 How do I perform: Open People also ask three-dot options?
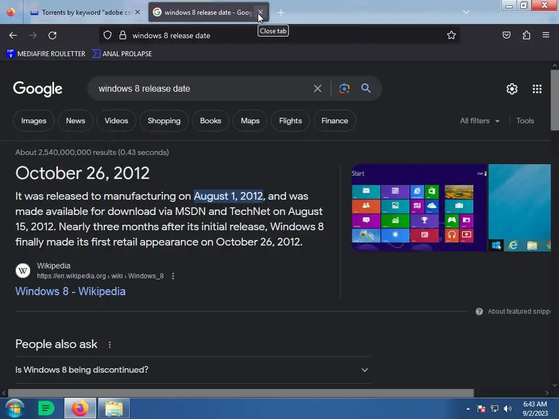pyautogui.click(x=109, y=345)
